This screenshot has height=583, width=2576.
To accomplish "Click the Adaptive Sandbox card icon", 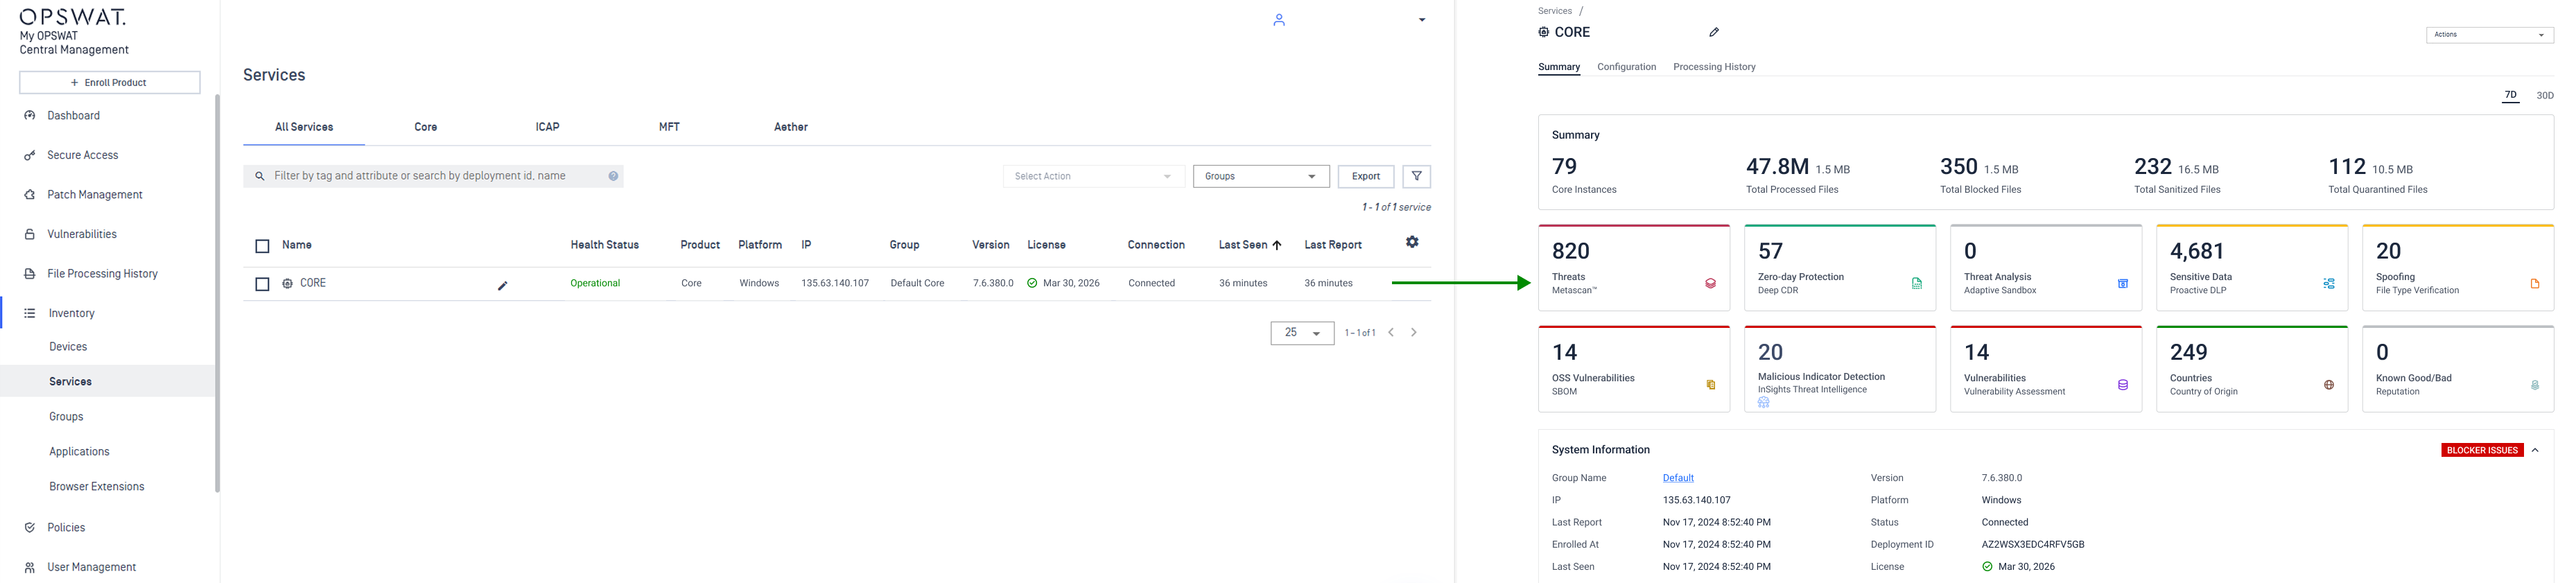I will click(2122, 284).
